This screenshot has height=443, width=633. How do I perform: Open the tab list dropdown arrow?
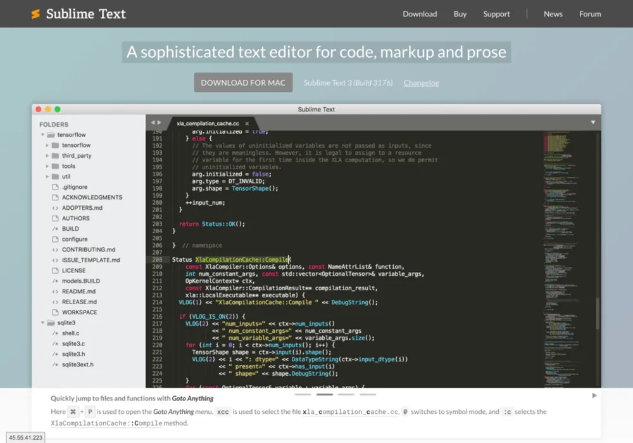click(x=592, y=122)
